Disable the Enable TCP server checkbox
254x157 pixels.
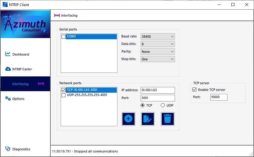point(194,90)
